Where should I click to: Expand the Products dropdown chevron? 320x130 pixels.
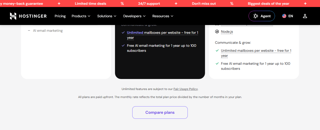pyautogui.click(x=89, y=16)
